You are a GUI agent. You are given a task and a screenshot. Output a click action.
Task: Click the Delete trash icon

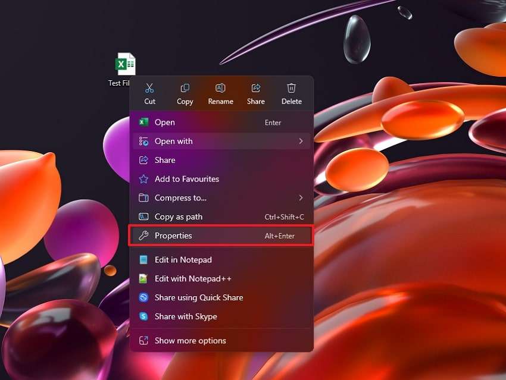coord(292,88)
